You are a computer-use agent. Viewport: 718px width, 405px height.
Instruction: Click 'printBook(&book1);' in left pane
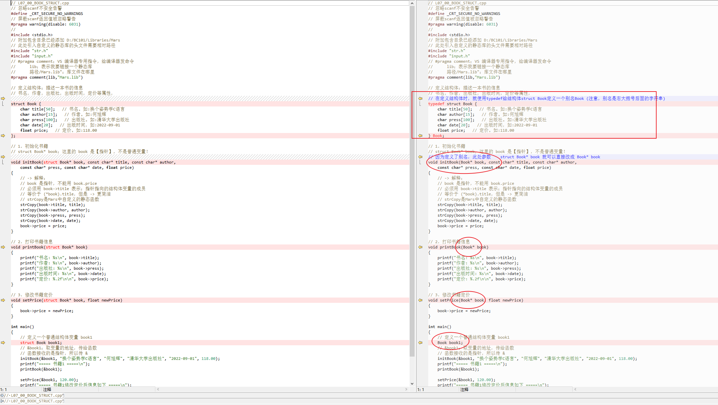(41, 369)
